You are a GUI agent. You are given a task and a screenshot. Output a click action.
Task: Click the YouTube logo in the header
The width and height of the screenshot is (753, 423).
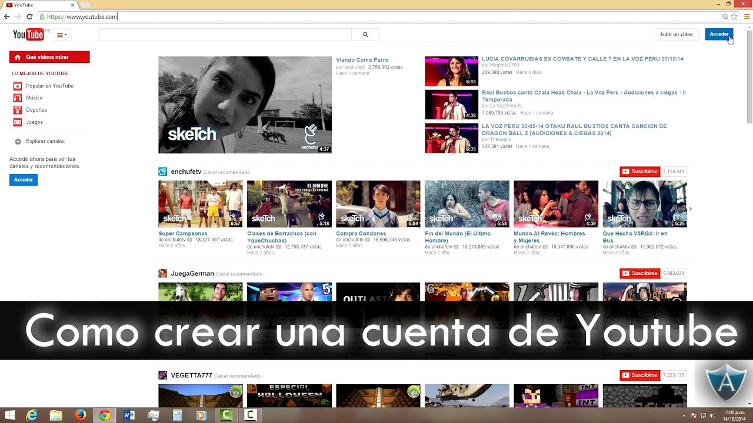[x=28, y=35]
